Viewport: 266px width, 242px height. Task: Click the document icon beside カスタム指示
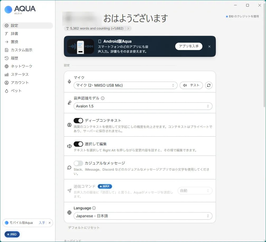[6, 50]
